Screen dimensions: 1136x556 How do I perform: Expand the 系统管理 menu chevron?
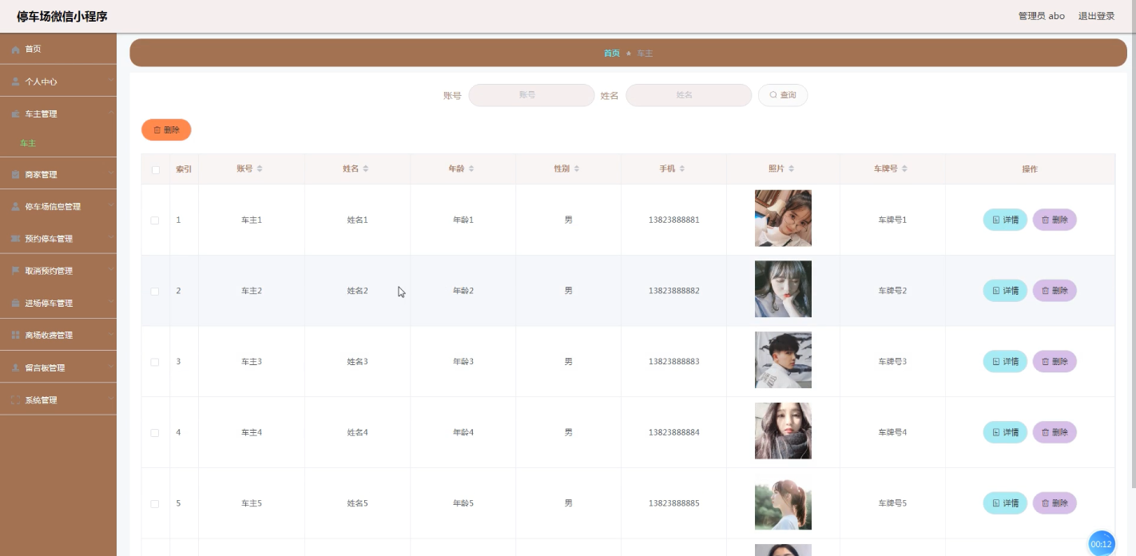pos(112,399)
